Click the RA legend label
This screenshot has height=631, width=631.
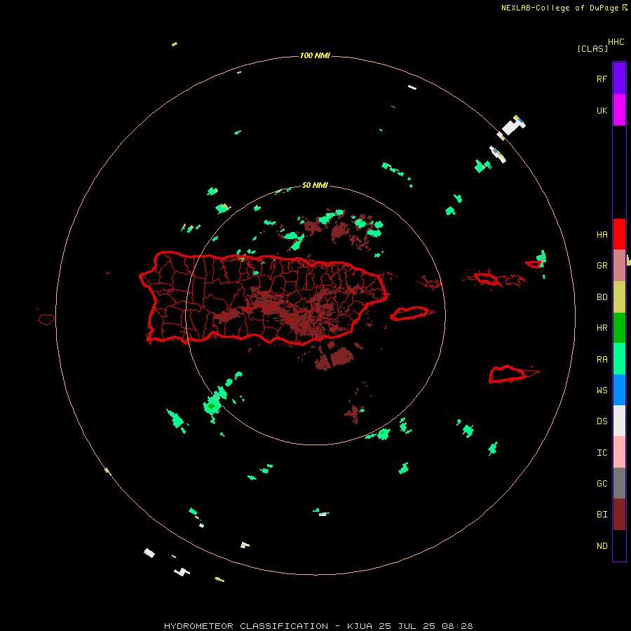(602, 359)
